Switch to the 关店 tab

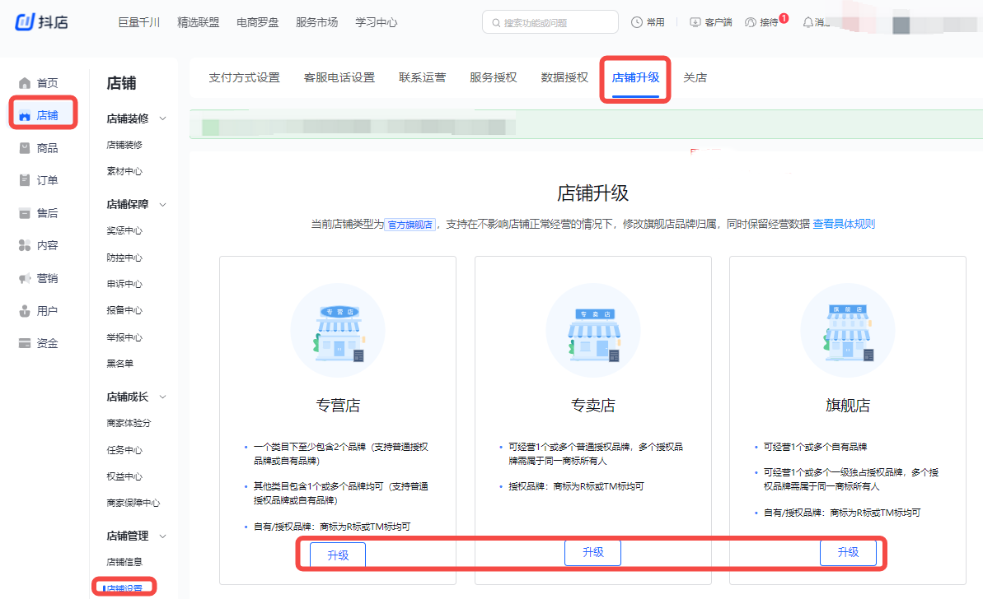pos(695,78)
